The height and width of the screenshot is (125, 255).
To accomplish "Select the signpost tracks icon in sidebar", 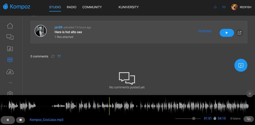I will (x=10, y=60).
